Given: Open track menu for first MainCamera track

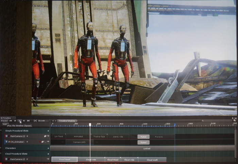Looking at the screenshot, I should tap(48, 136).
